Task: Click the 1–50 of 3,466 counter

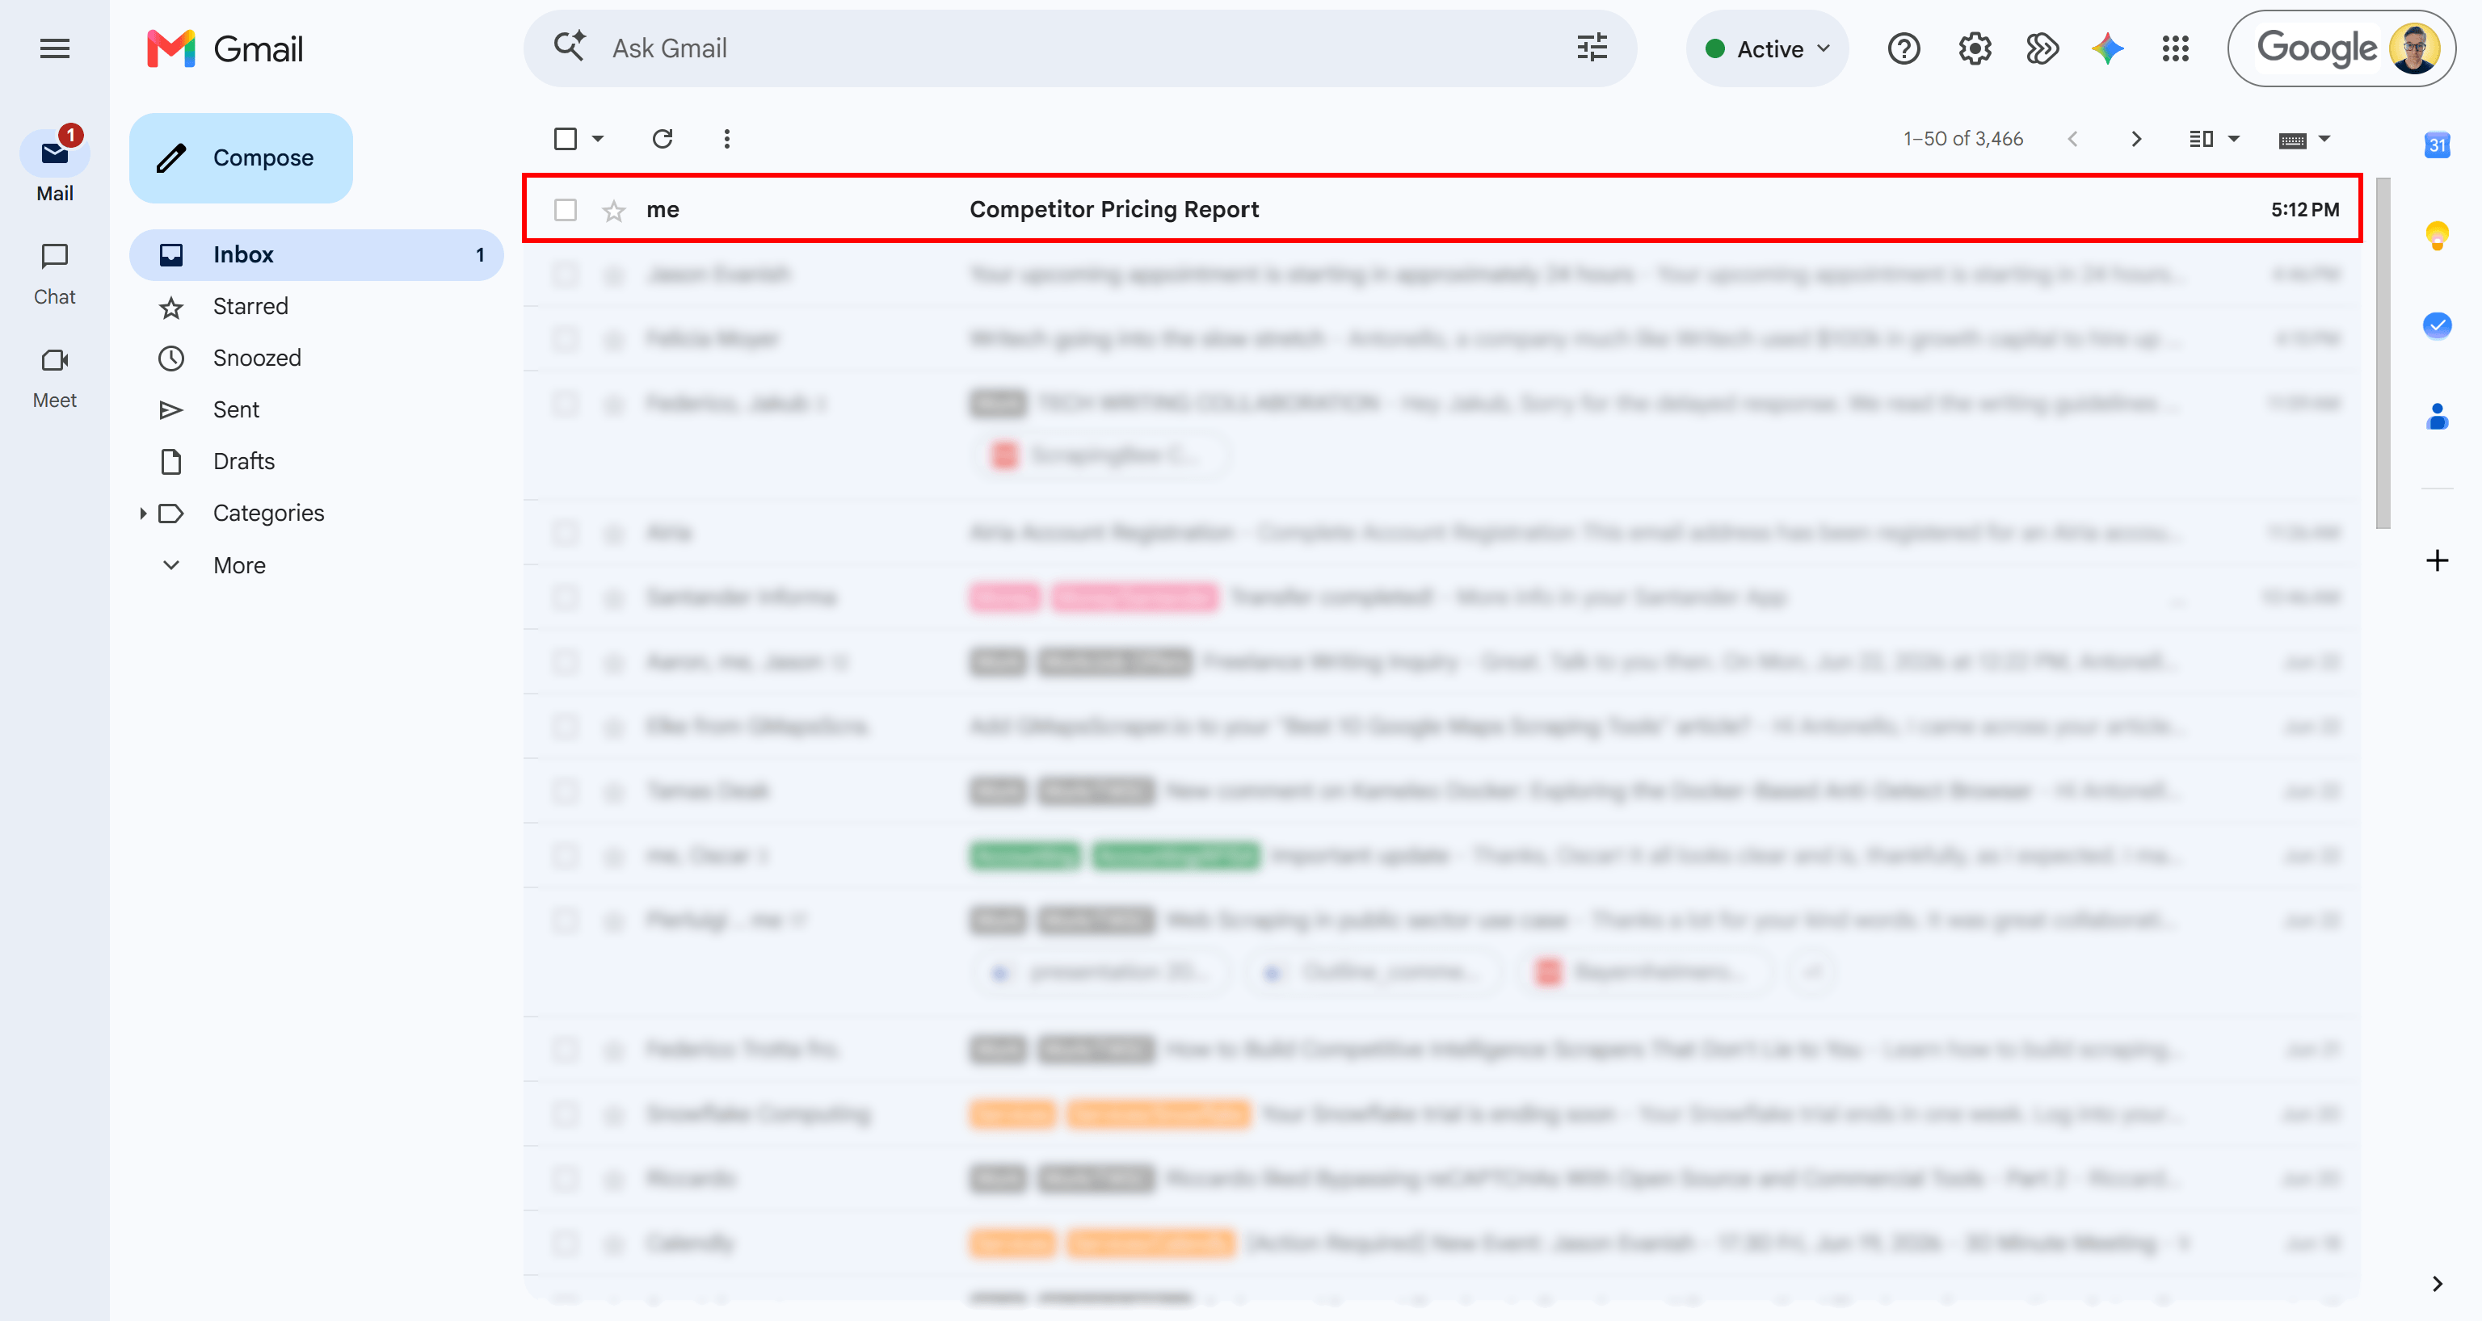Action: click(x=1962, y=139)
